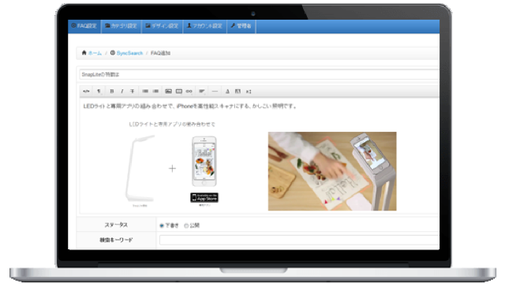Click the FAQ title input field
The image size is (505, 284).
click(260, 74)
